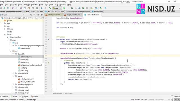Click the green Run app button
Viewport: 180px width, 101px height.
[64, 8]
